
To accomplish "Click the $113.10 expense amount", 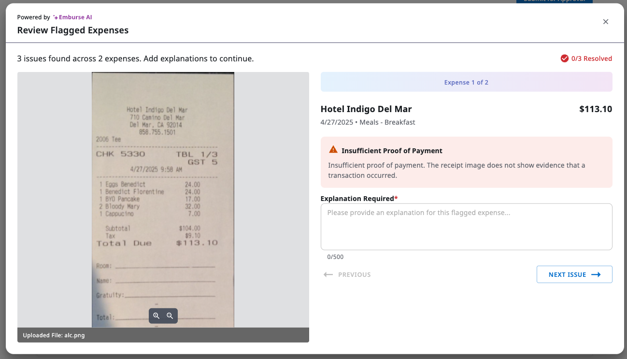I will pyautogui.click(x=596, y=109).
